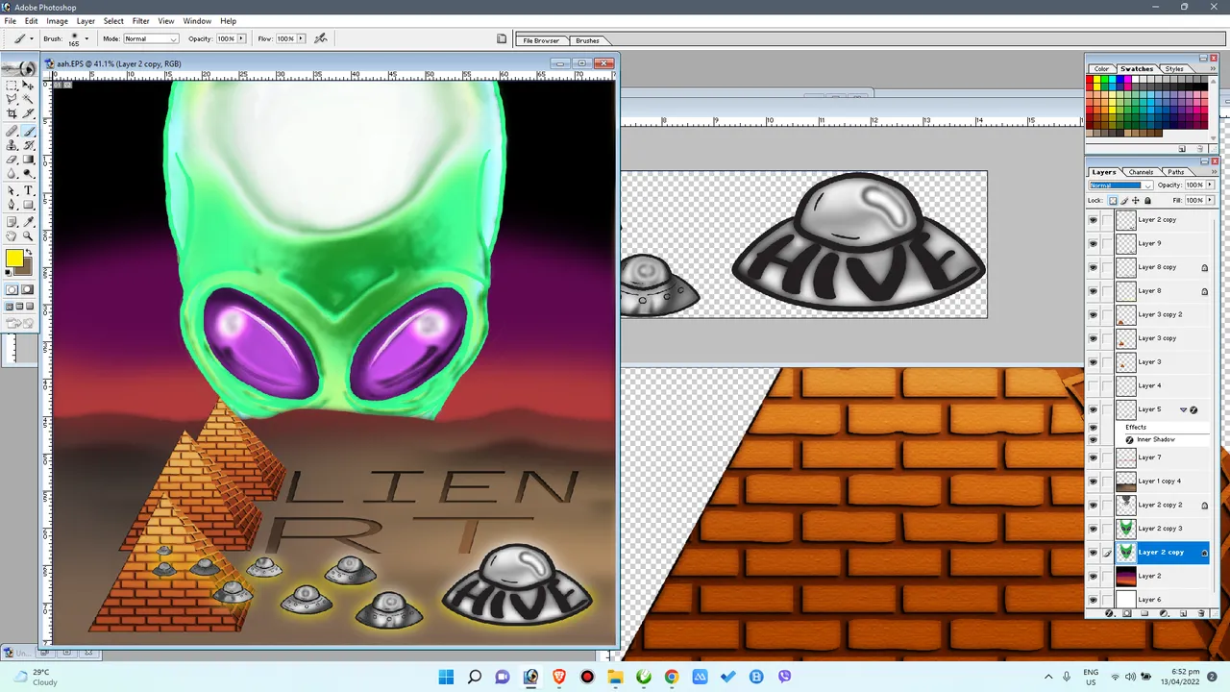Select the Move tool
The height and width of the screenshot is (692, 1230).
point(28,85)
